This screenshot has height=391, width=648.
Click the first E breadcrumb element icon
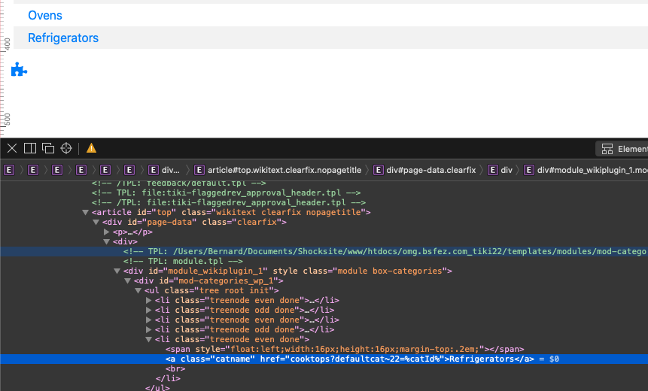(9, 170)
